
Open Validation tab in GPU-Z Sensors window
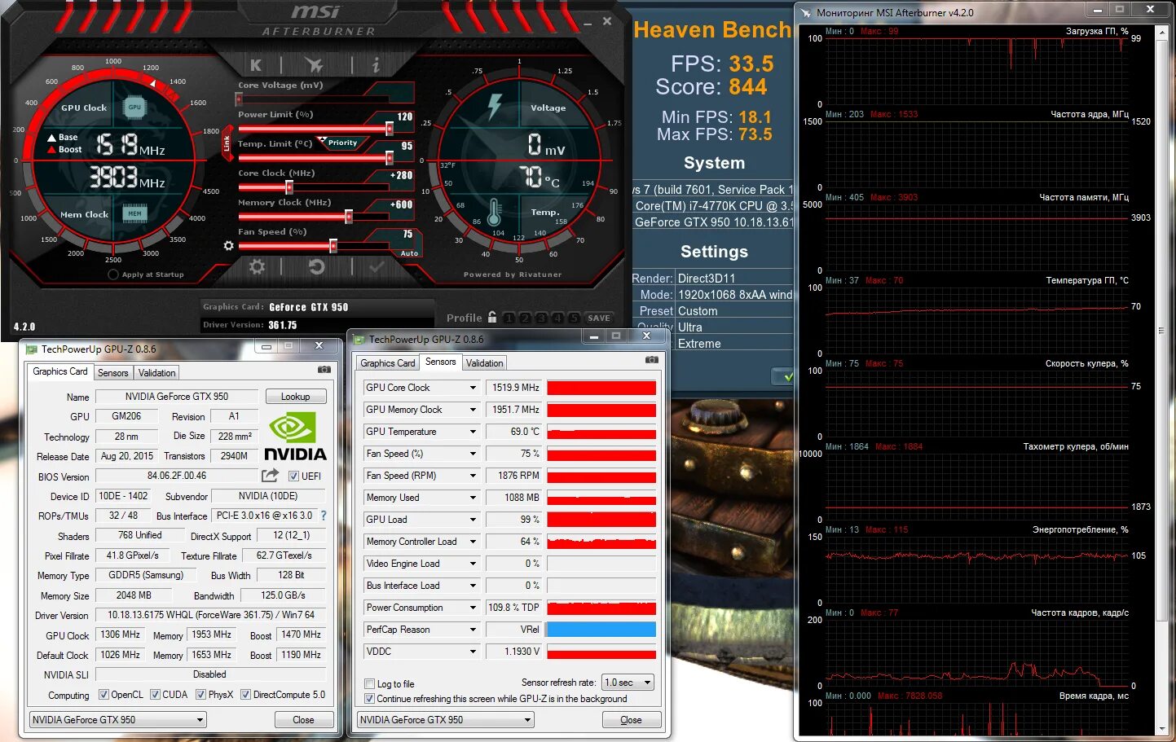tap(485, 363)
